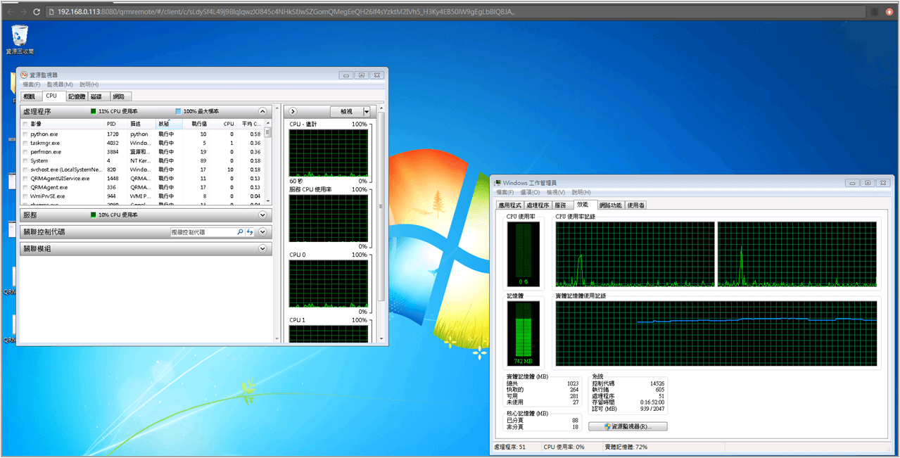The height and width of the screenshot is (458, 900).
Task: Open 說明(H) menu in Resource Monitor
Action: (x=89, y=84)
